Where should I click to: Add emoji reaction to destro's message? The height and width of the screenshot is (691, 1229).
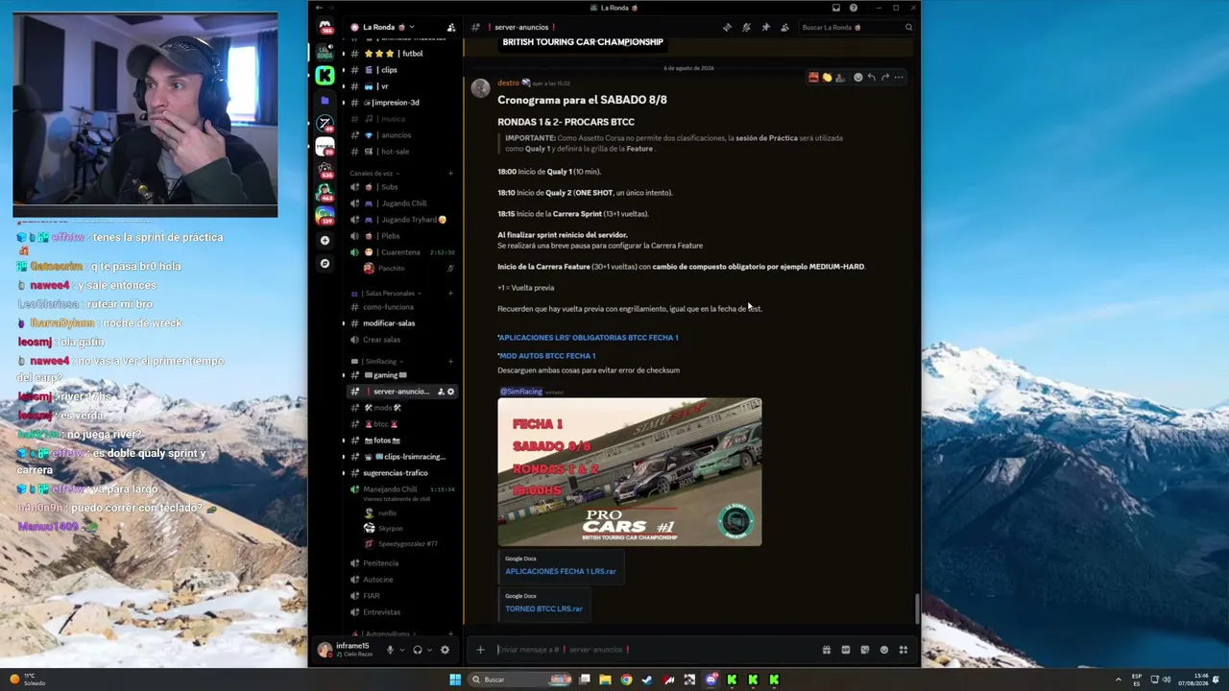[x=857, y=78]
